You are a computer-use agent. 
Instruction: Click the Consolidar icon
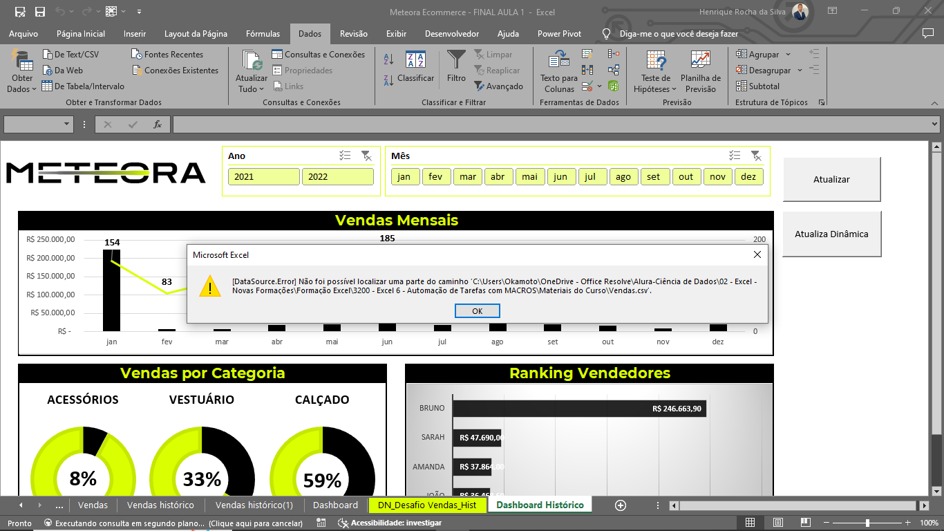(x=614, y=54)
